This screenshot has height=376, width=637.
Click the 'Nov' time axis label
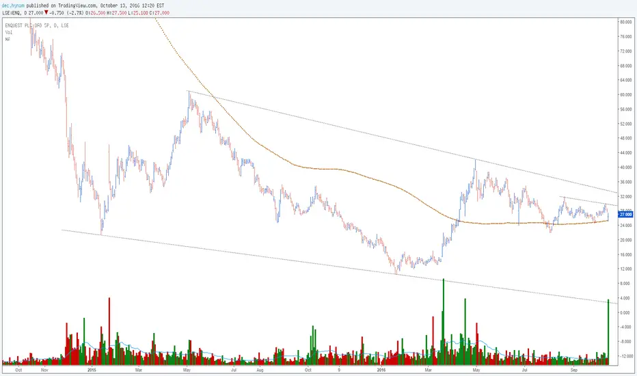coord(44,370)
